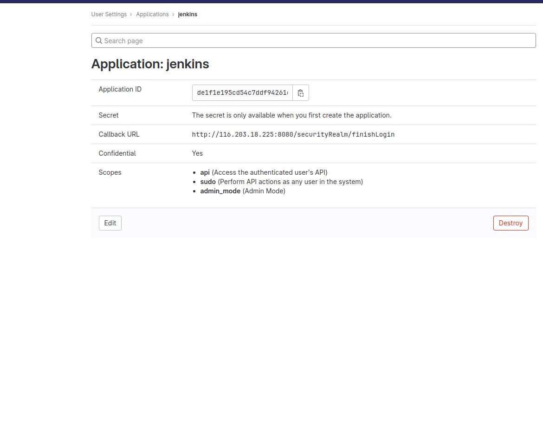
Task: Select the Application ID value field
Action: [x=242, y=93]
